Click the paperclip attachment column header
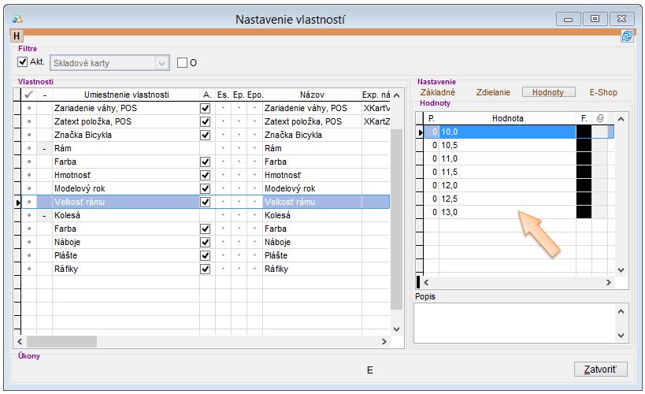Image resolution: width=645 pixels, height=394 pixels. point(599,118)
